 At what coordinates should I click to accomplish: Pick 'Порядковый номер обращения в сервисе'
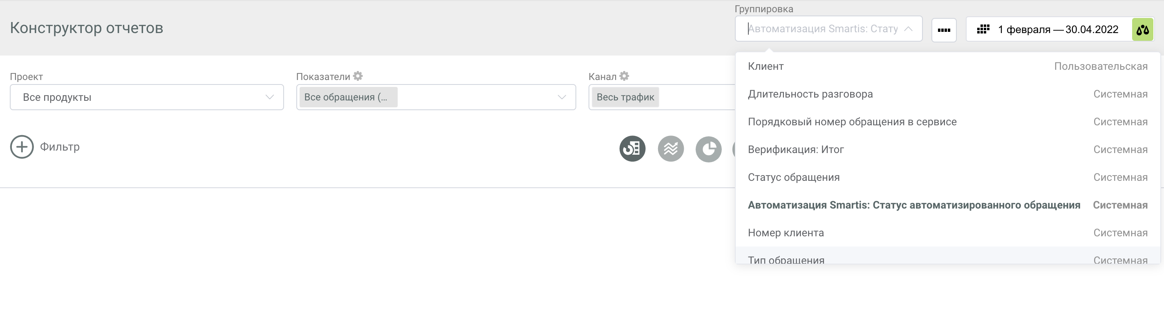[852, 122]
